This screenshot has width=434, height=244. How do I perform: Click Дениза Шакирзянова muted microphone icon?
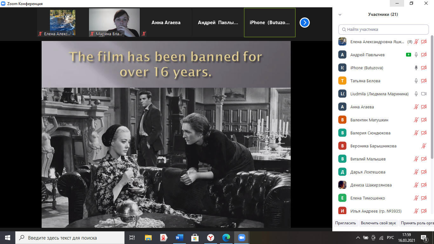point(416,185)
